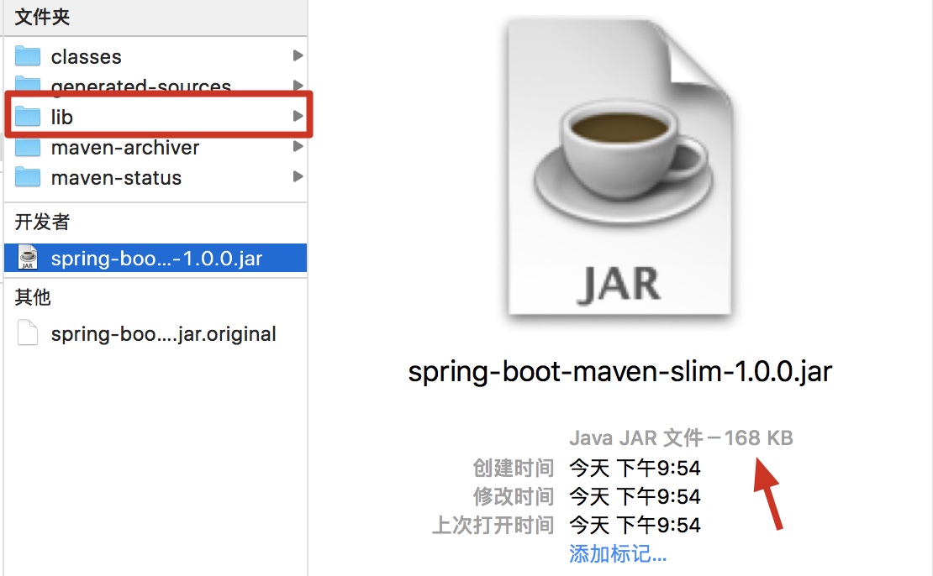Click the 创建时间 label
The width and height of the screenshot is (933, 576).
[x=514, y=468]
